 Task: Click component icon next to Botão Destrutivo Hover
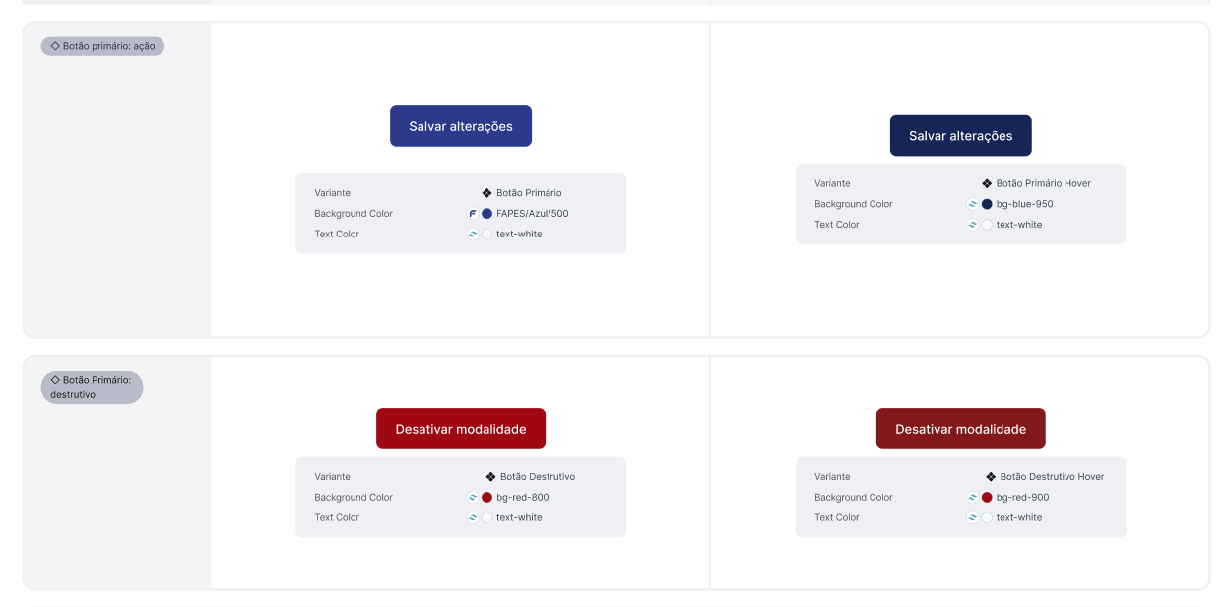point(991,477)
